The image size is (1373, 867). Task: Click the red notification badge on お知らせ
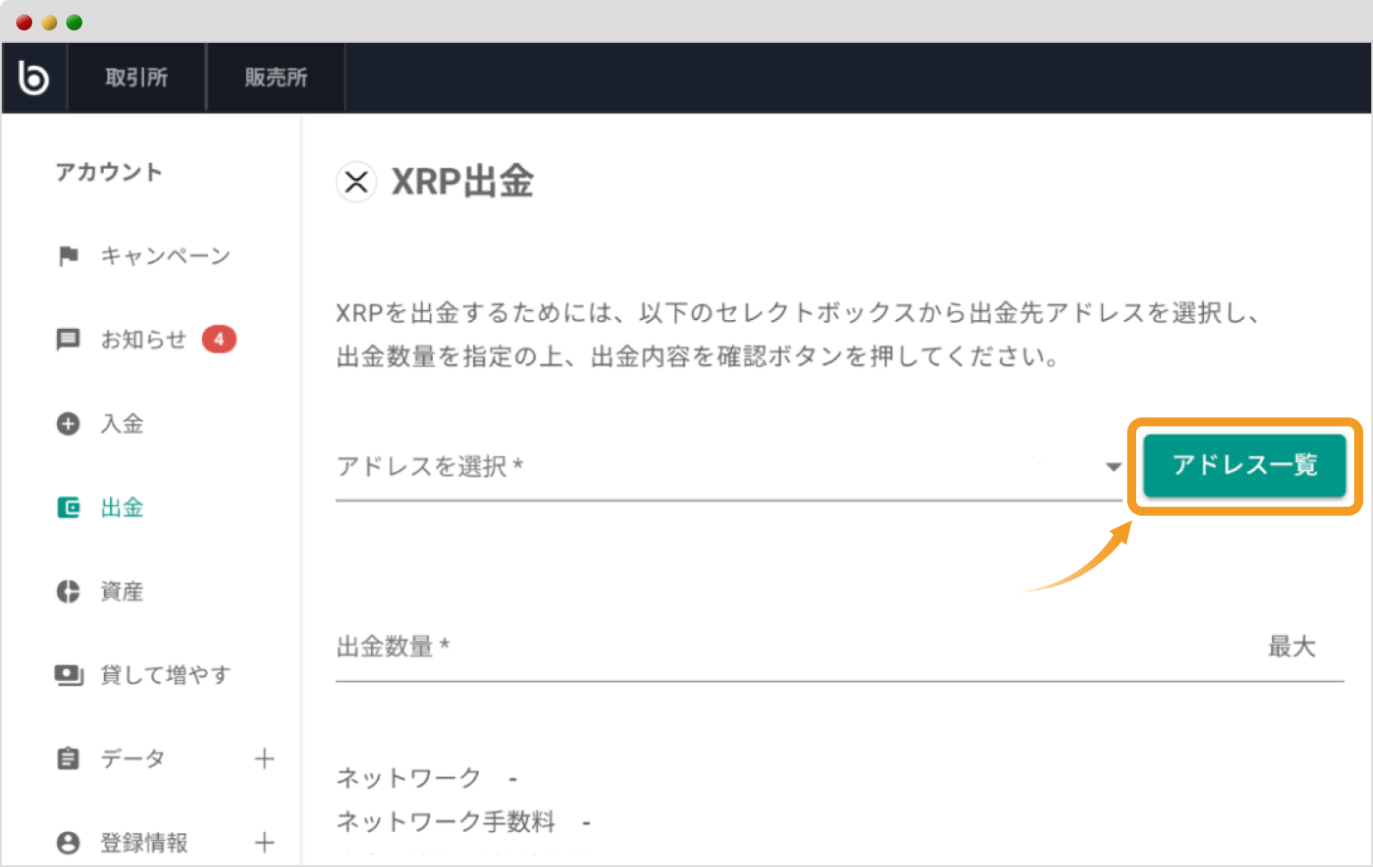click(220, 339)
